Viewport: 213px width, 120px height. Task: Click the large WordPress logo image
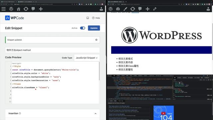tap(161, 35)
